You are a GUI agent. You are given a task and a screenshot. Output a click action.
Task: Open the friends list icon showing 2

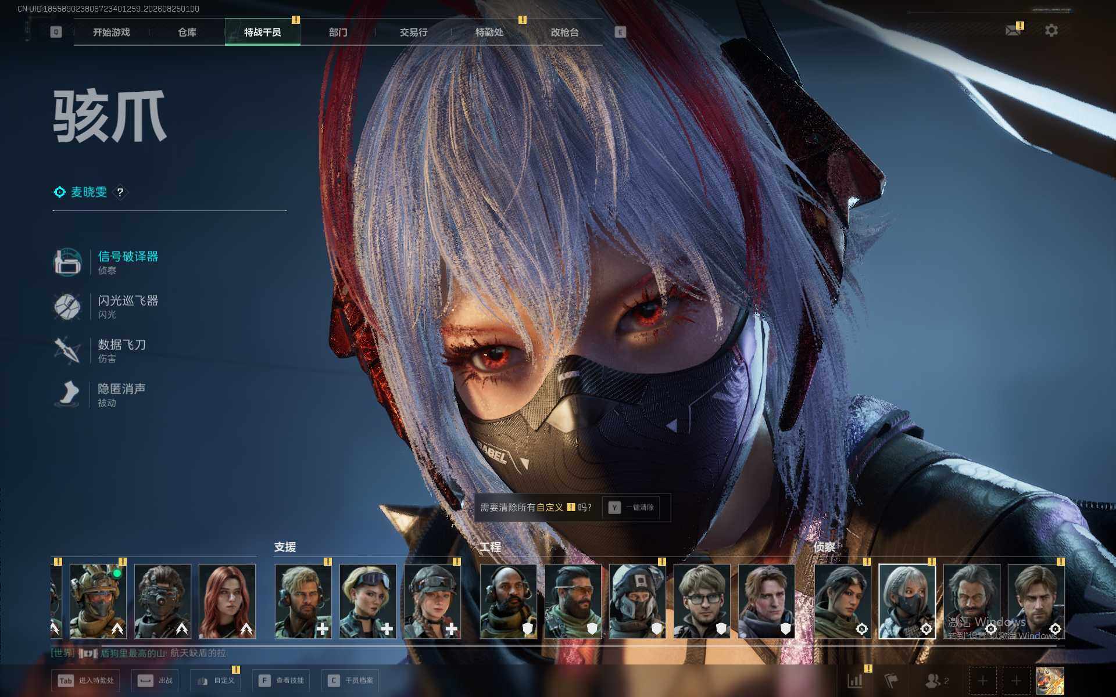coord(937,680)
